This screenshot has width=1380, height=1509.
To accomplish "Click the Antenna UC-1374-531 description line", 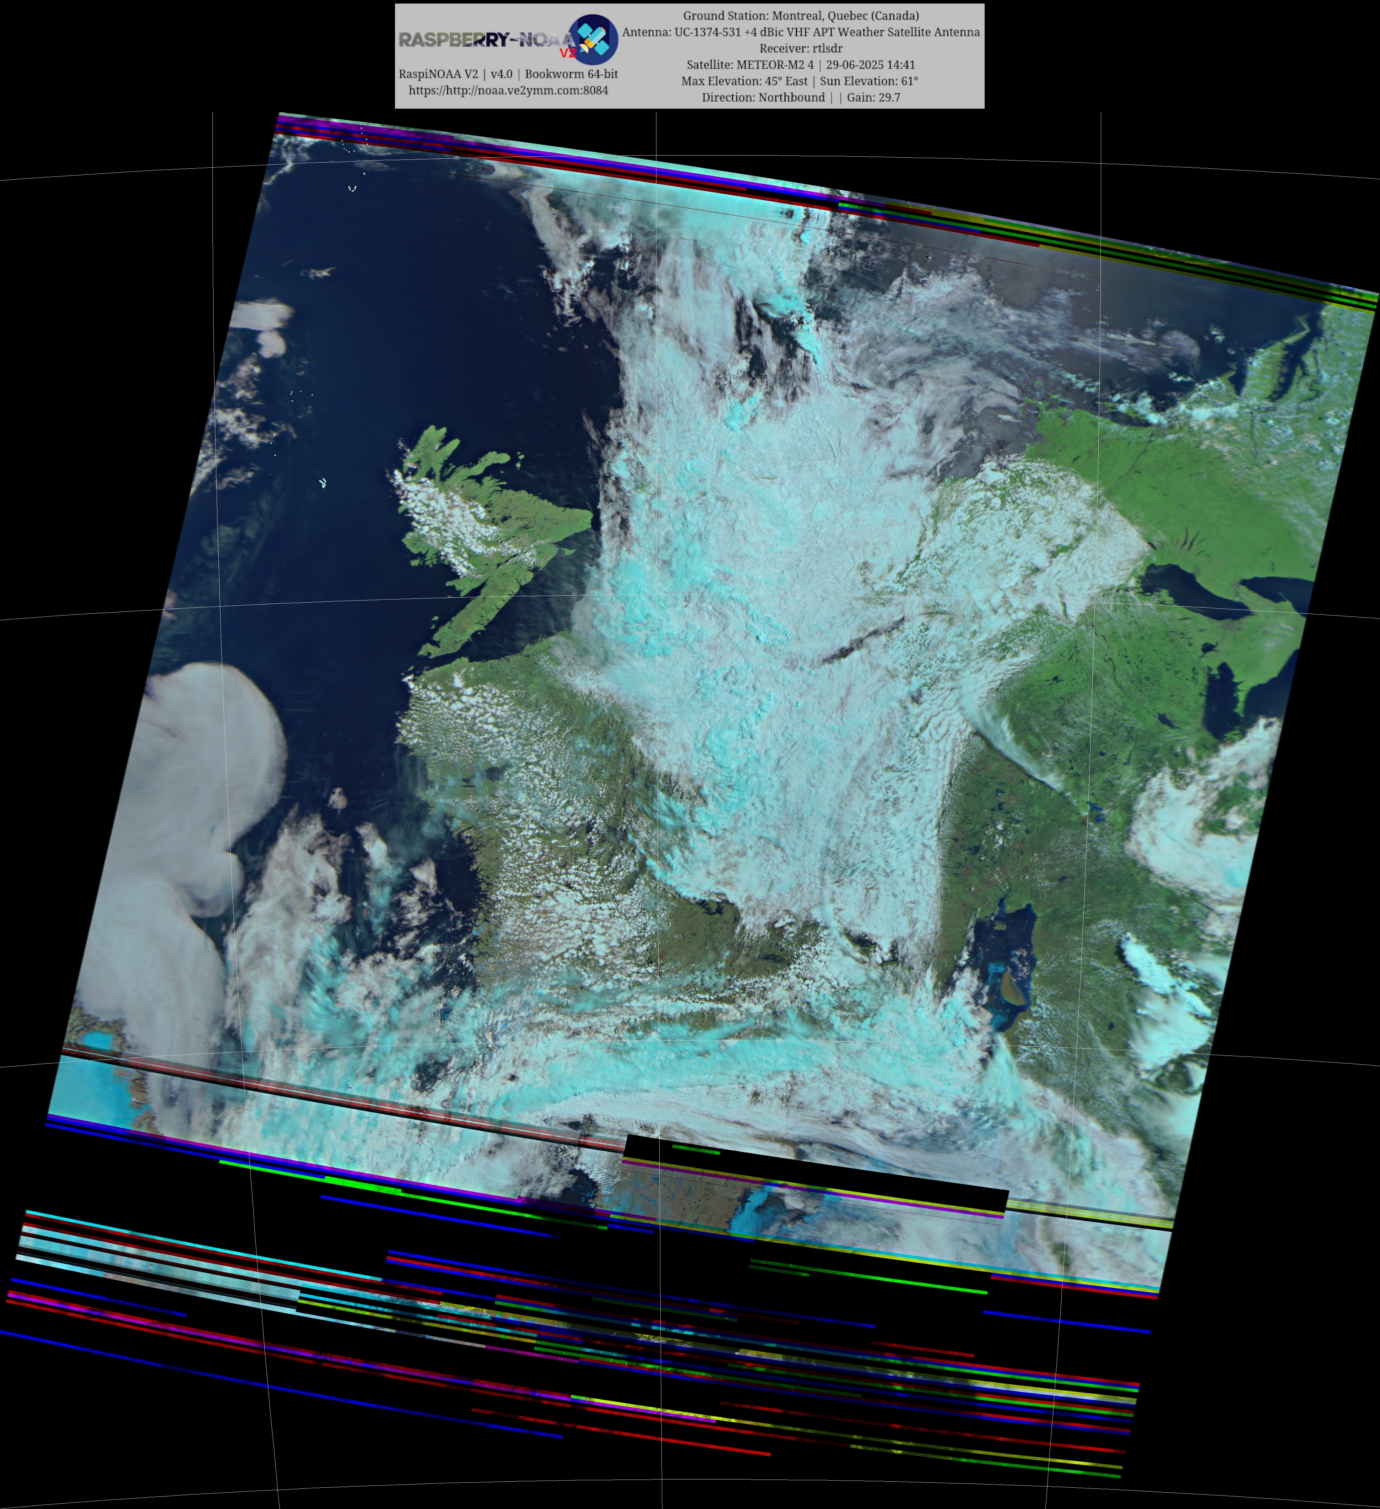I will tap(801, 32).
